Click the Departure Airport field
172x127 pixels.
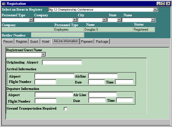(54, 95)
